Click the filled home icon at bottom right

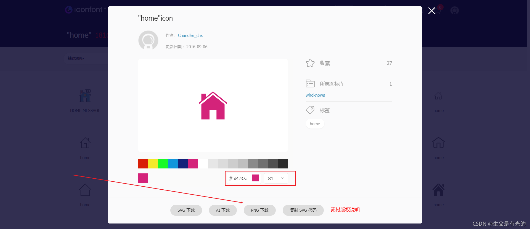(x=438, y=190)
